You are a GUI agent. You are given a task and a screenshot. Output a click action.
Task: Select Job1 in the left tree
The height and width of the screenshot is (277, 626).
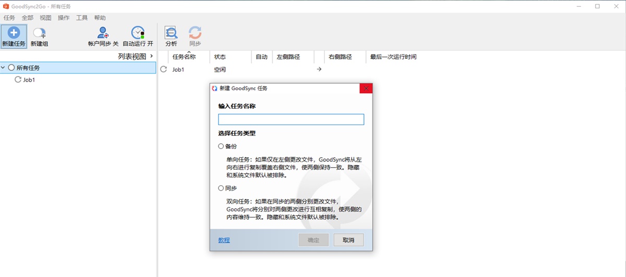coord(29,80)
